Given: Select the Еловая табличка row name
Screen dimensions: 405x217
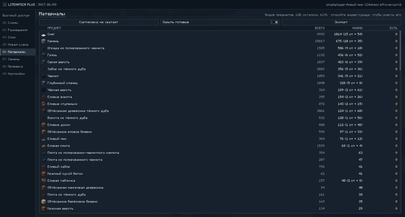Looking at the screenshot, I should coord(61,181).
